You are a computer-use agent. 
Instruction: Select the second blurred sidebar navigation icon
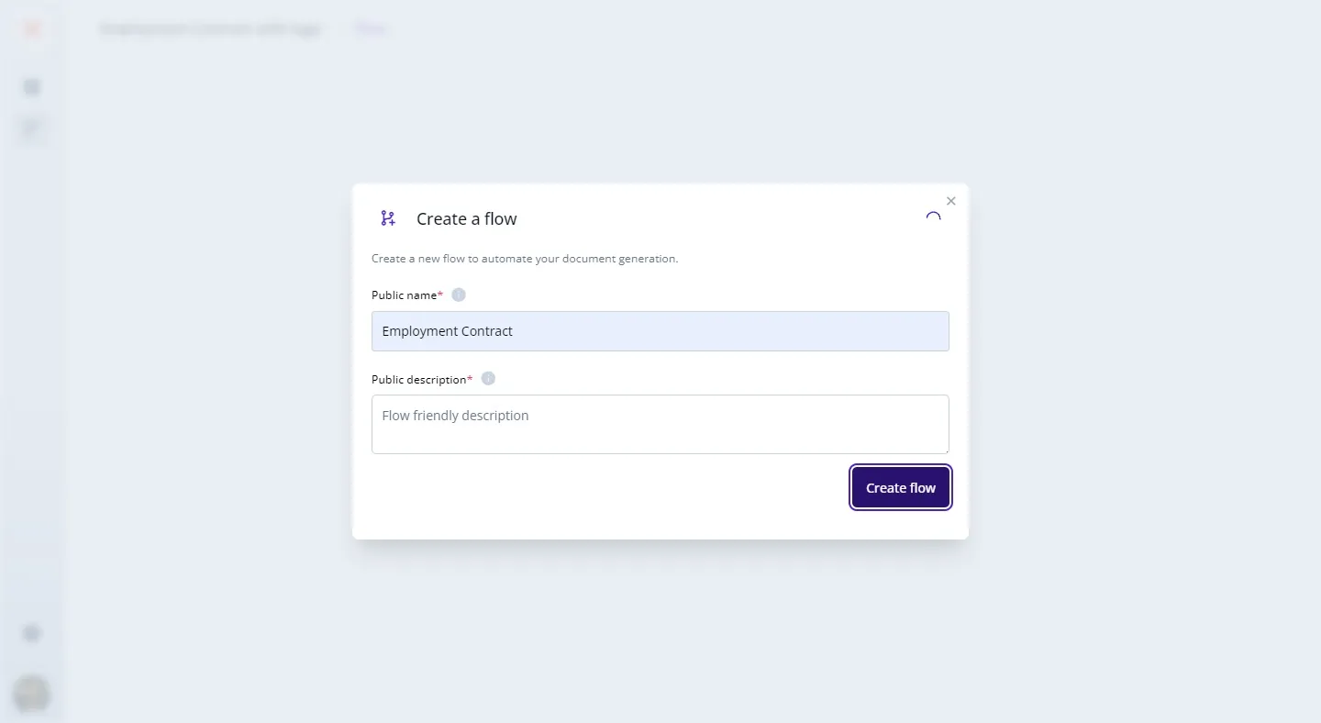[x=32, y=128]
